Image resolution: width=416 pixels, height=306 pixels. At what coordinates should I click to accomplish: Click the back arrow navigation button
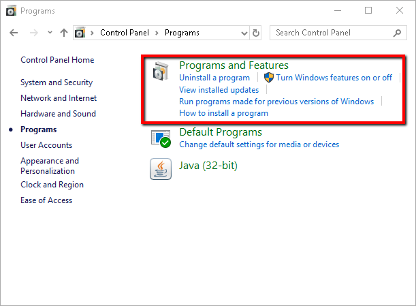click(x=14, y=33)
